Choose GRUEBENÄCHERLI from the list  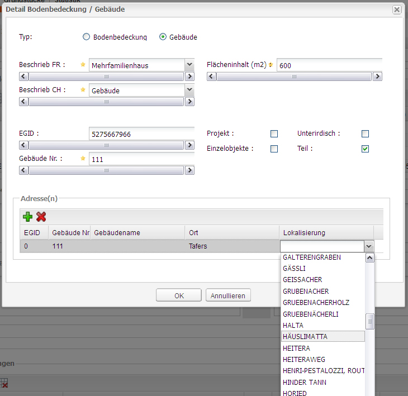coord(323,314)
